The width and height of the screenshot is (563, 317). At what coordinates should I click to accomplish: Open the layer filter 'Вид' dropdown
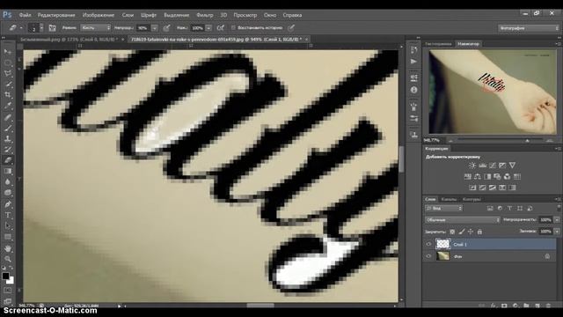444,208
